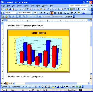
Task: Open the Insert menu
Action: 19,6
